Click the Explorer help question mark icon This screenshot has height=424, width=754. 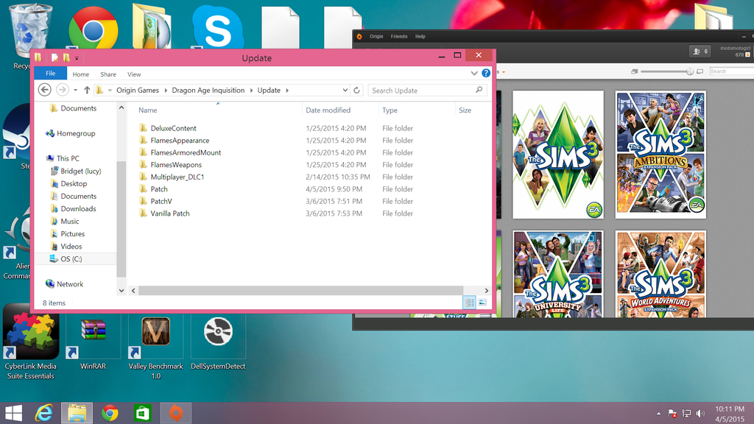[x=486, y=74]
